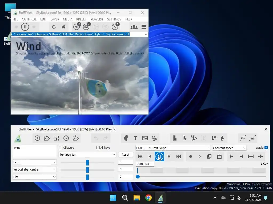This screenshot has width=273, height=204.
Task: Open the FILE menu
Action: [x=15, y=19]
